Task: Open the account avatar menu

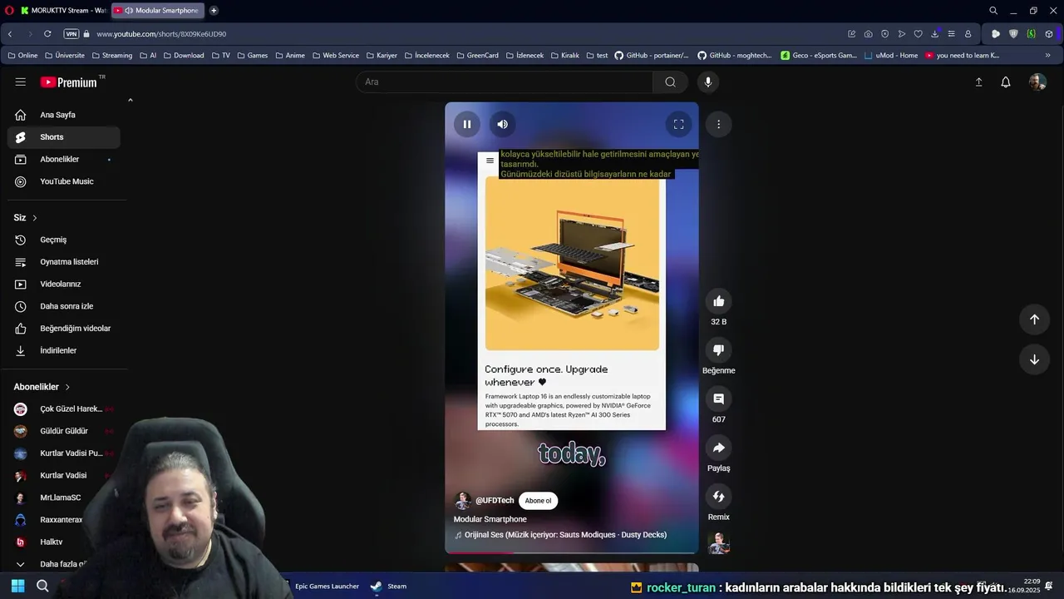Action: [1037, 82]
